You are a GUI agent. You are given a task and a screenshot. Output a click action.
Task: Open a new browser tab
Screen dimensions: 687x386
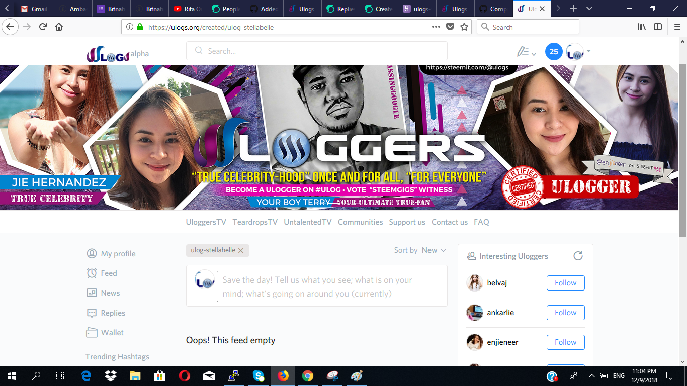point(573,9)
